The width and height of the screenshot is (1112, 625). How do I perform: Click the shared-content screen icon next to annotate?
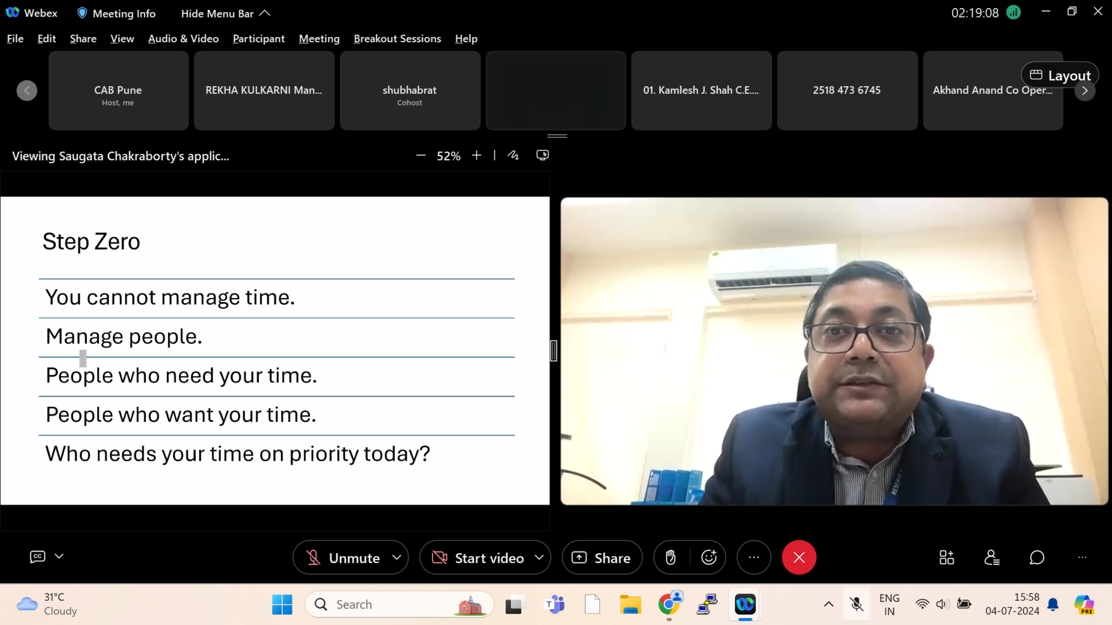pos(542,155)
